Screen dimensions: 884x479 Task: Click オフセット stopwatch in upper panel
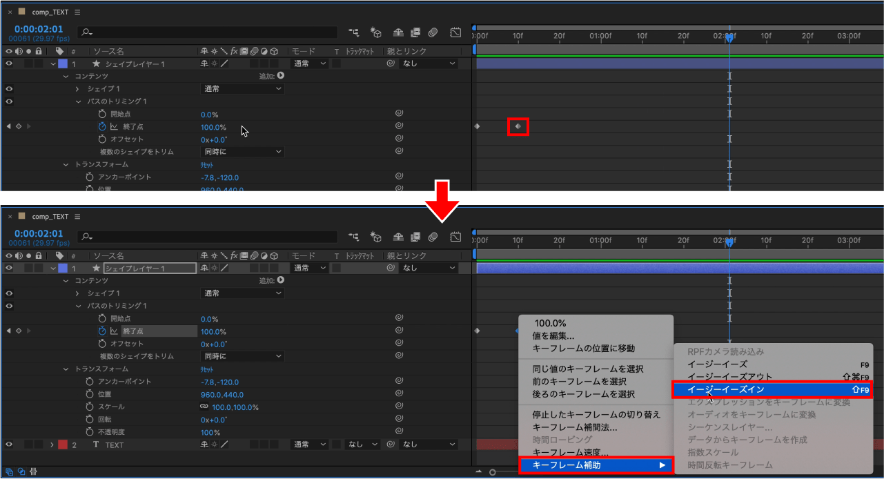click(102, 139)
